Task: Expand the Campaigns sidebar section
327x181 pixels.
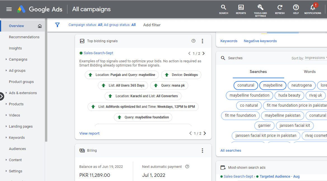Action: tap(6, 59)
